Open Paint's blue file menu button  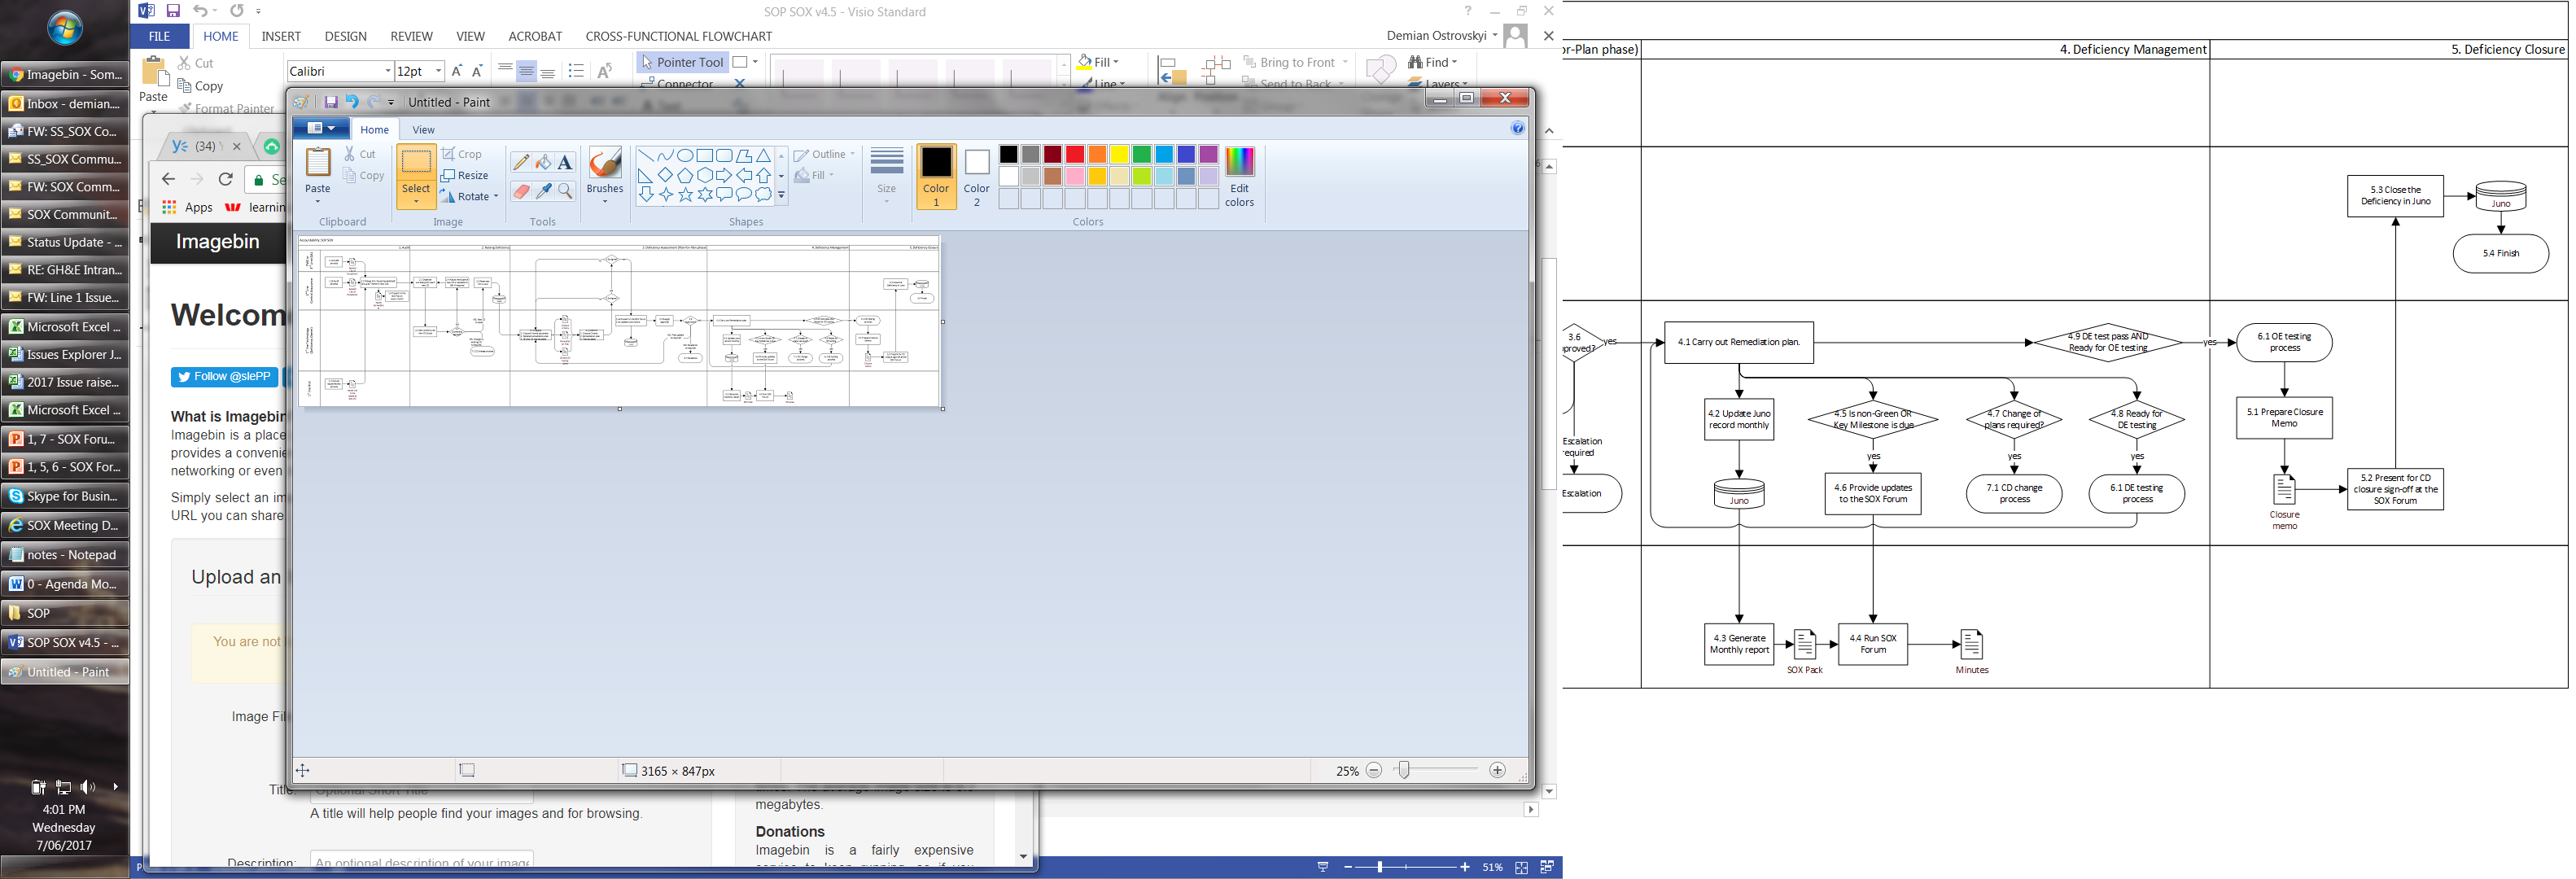point(321,128)
